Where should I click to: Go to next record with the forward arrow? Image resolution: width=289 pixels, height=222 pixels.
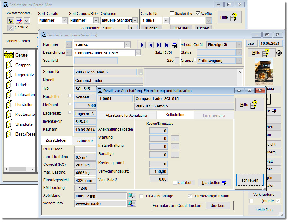[143, 45]
